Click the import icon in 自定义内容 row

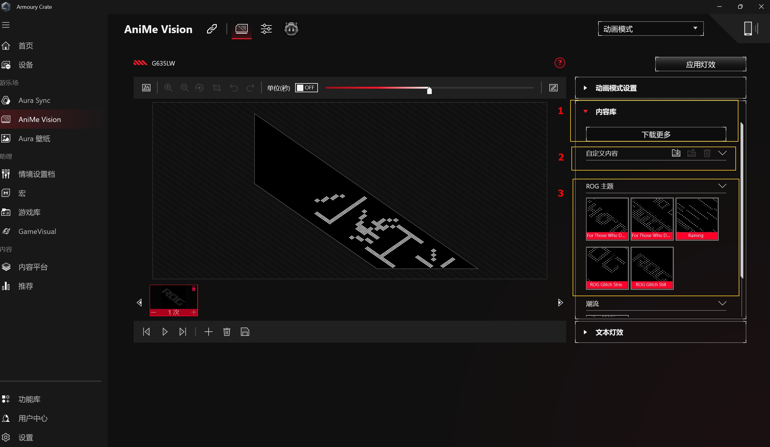coord(676,153)
